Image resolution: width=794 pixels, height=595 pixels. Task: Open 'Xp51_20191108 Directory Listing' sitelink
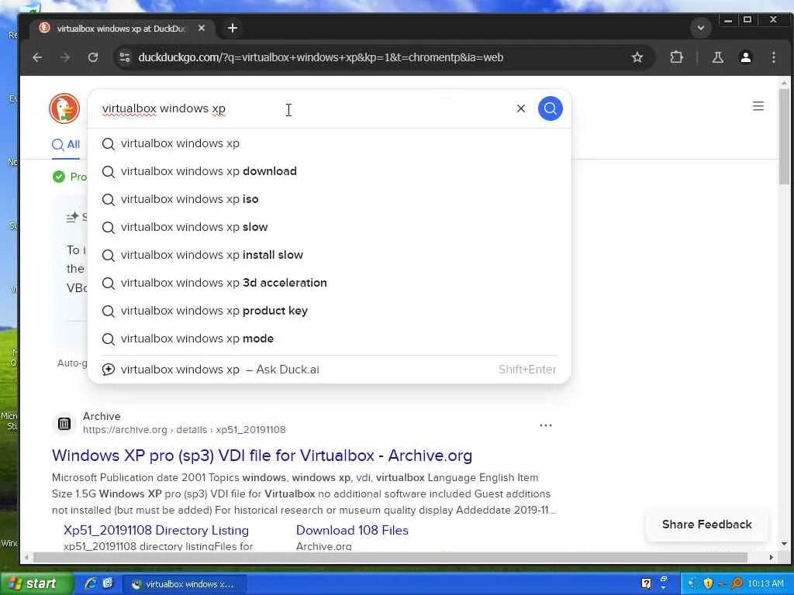(156, 530)
